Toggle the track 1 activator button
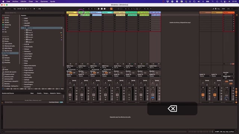The width and height of the screenshot is (239, 134). click(70, 95)
